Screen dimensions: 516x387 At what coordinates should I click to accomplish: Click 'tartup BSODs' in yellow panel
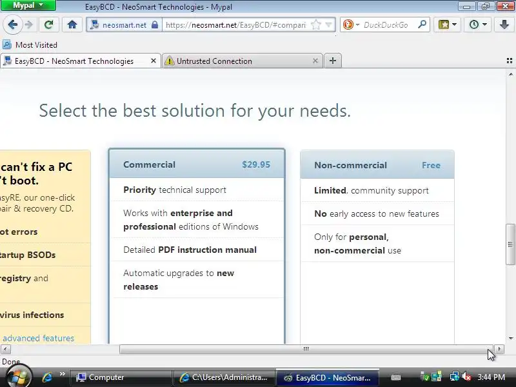[28, 255]
